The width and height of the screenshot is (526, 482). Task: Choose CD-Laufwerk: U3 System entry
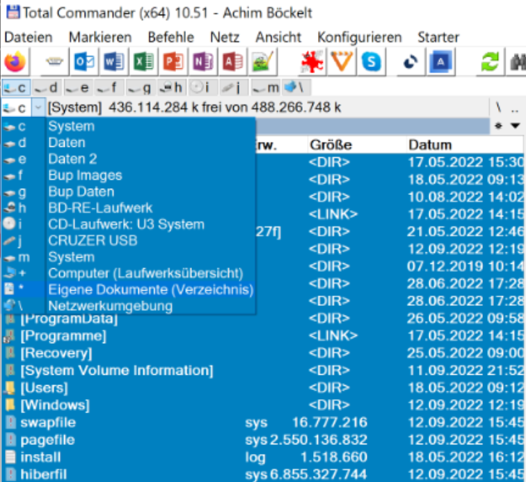128,224
